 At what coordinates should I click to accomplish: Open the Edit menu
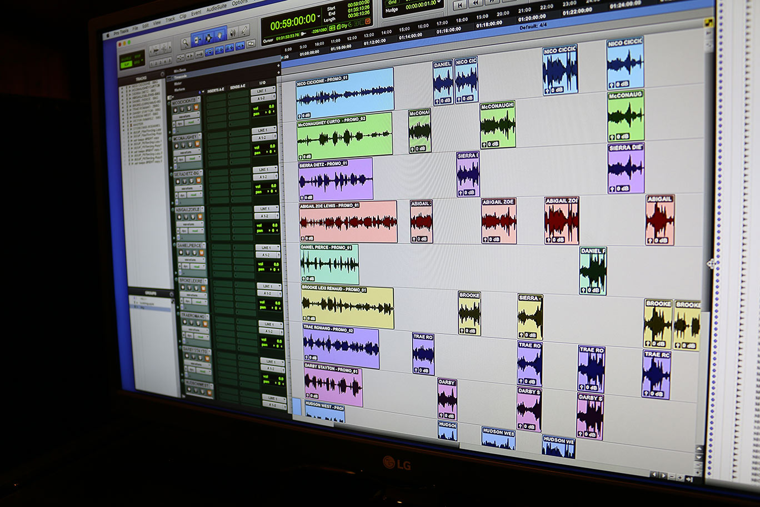145,26
